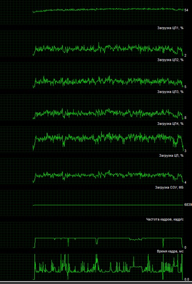192x284 pixels.
Task: Select the ЦП4 current value 3
Action: [x=185, y=151]
